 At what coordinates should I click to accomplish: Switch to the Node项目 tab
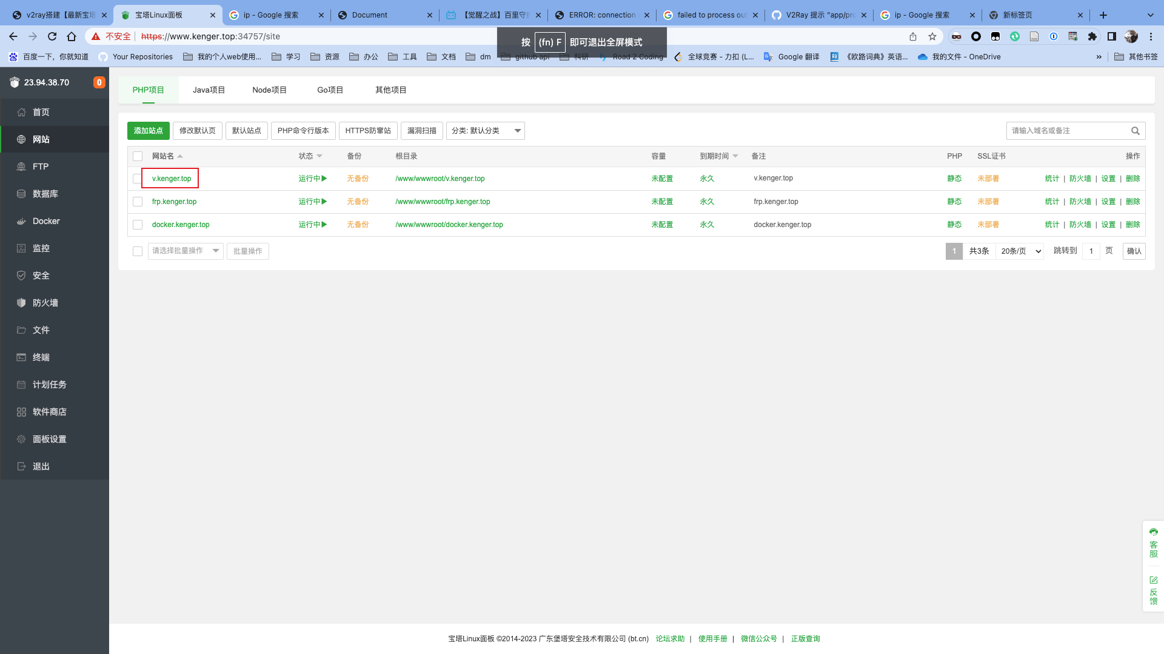[x=269, y=90]
